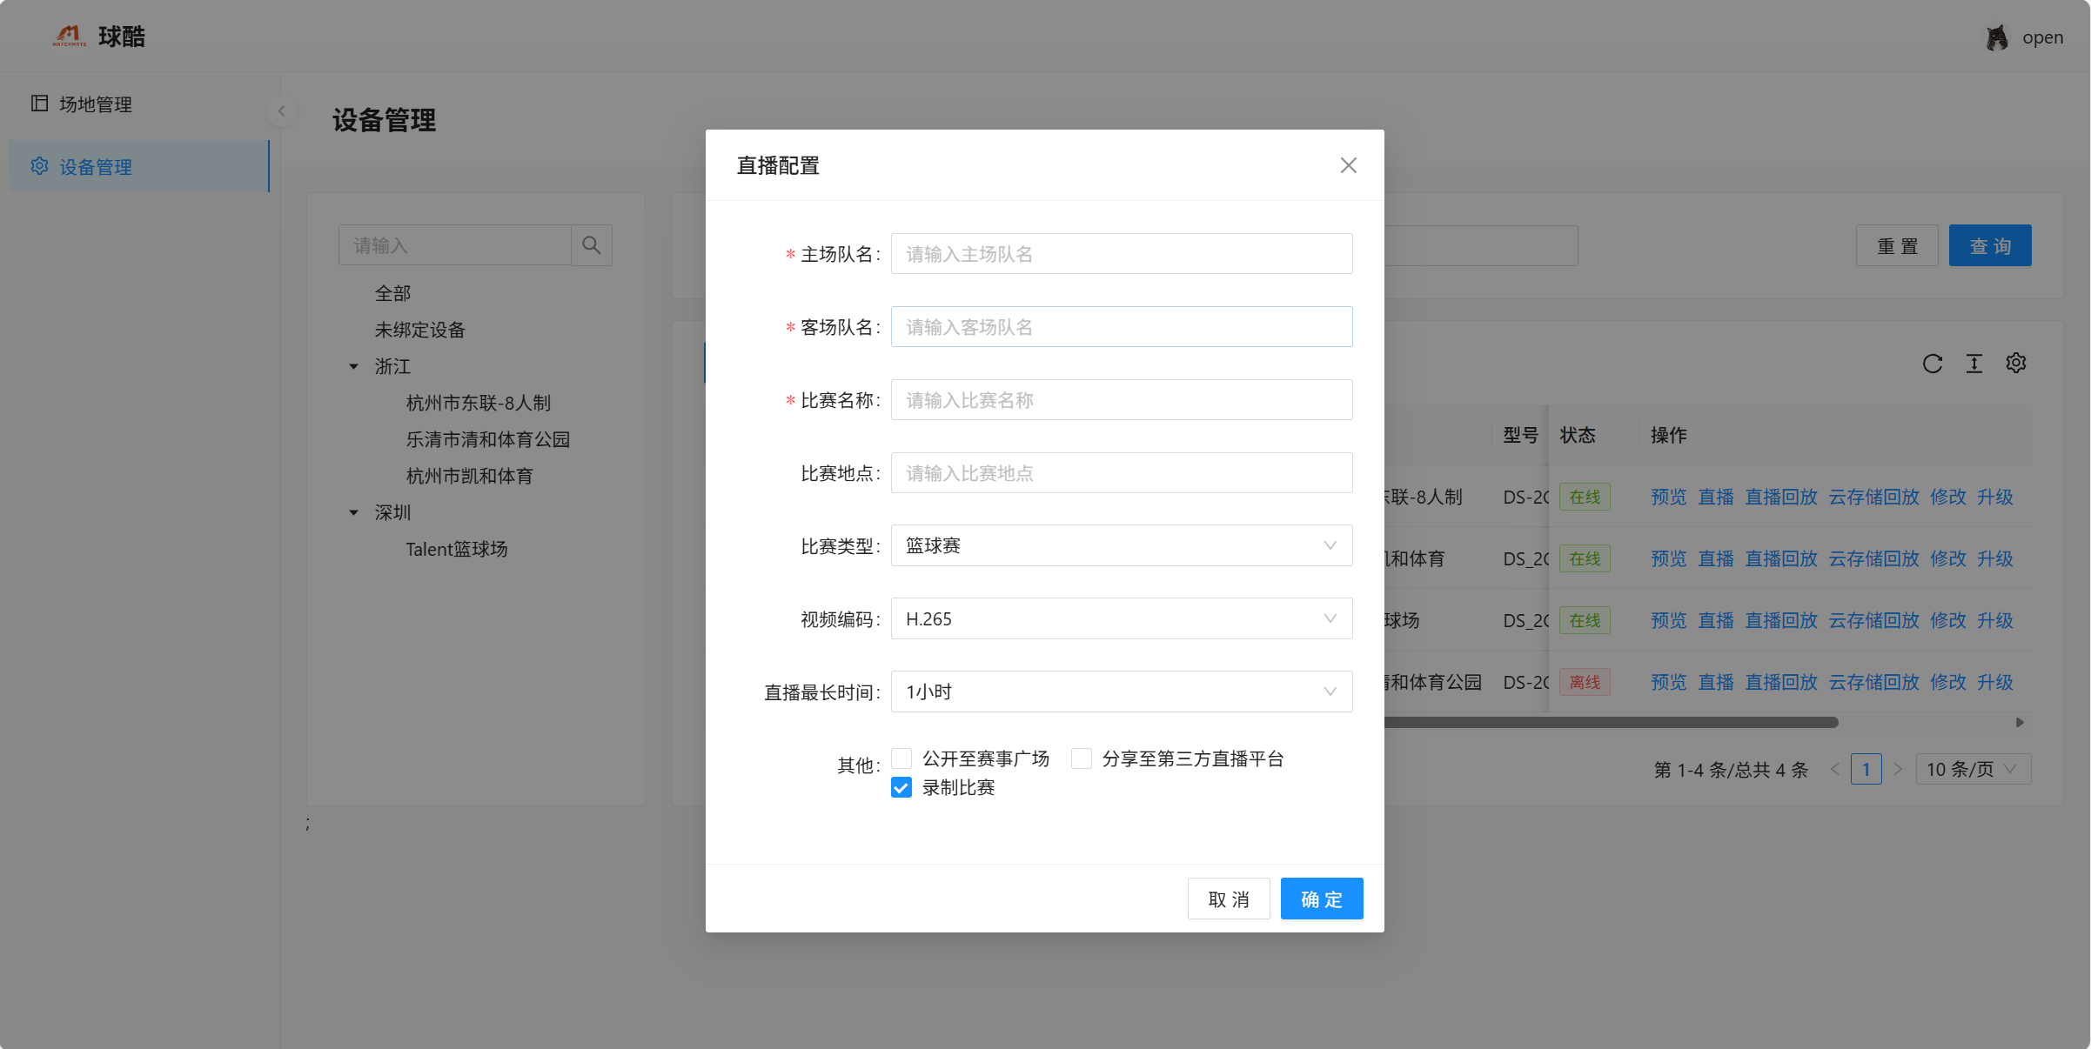Collapse the 浙江 tree node
Image resolution: width=2091 pixels, height=1049 pixels.
(x=352, y=366)
